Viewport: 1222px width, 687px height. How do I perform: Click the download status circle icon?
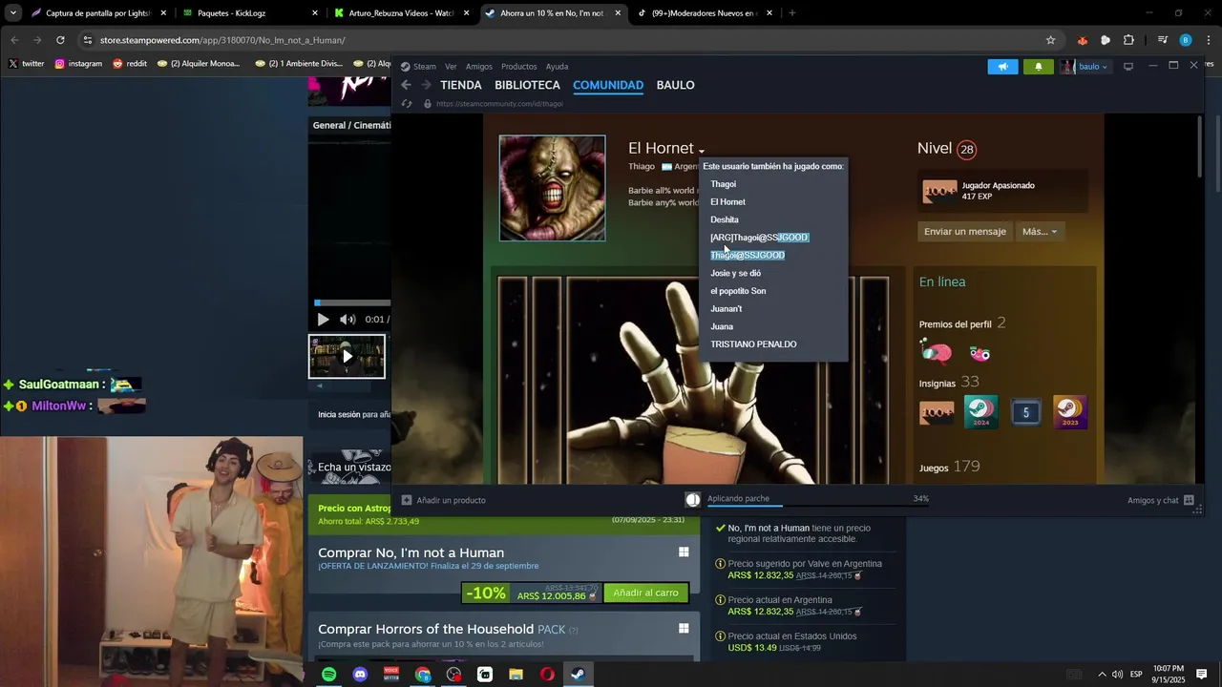[693, 499]
